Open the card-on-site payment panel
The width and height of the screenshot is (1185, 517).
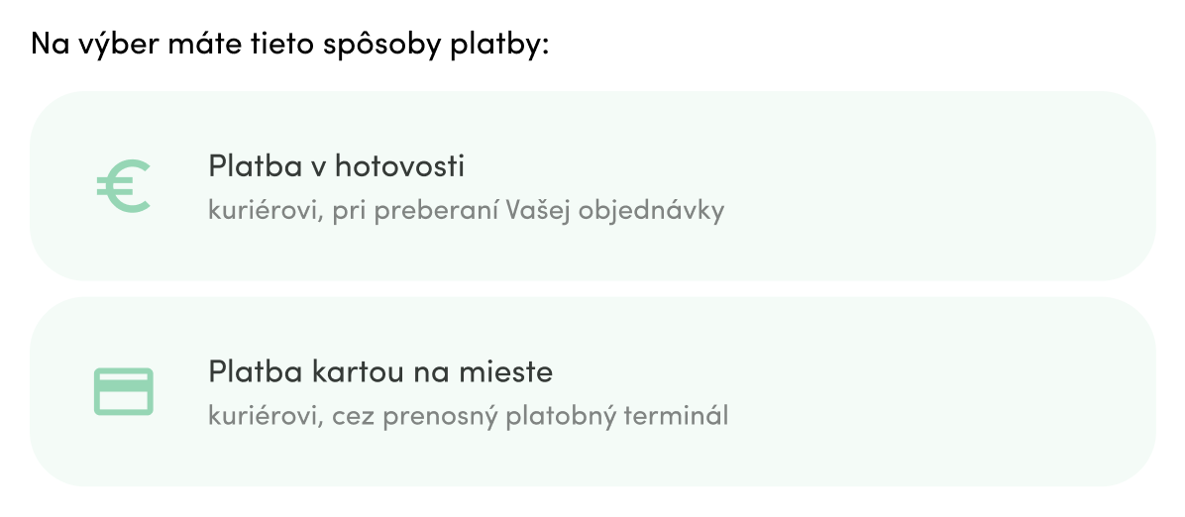[x=592, y=391]
